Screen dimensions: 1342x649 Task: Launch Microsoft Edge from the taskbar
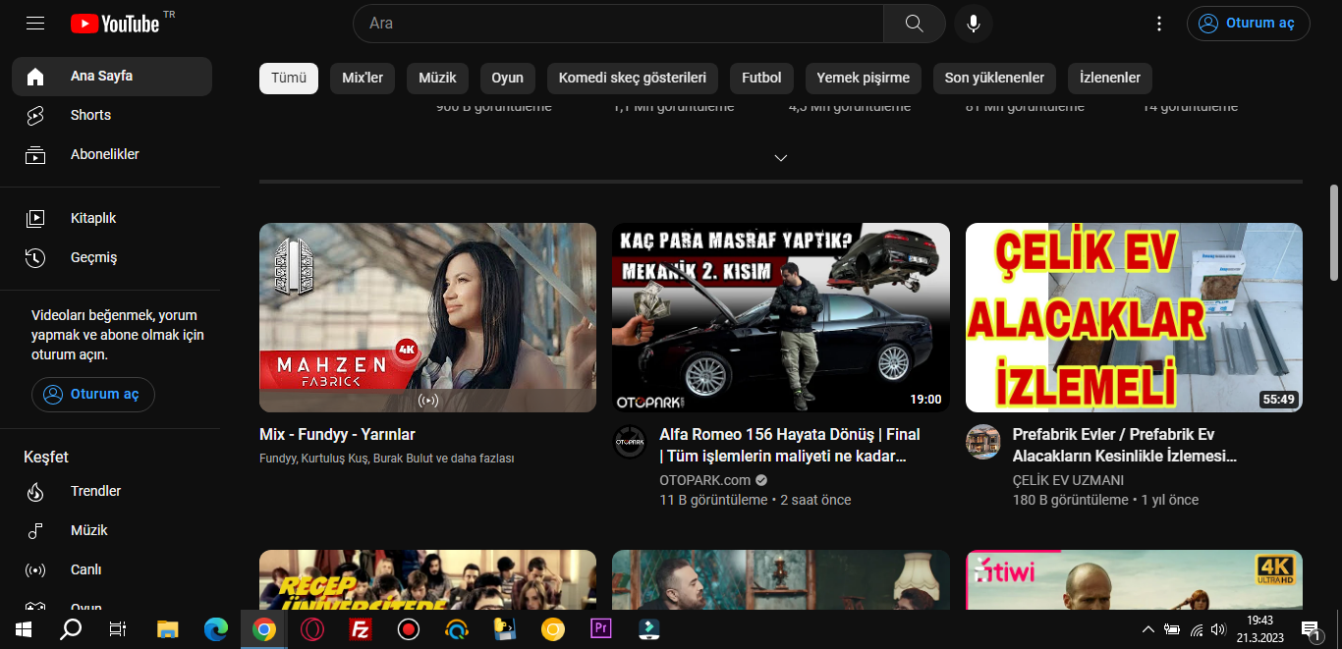(215, 629)
